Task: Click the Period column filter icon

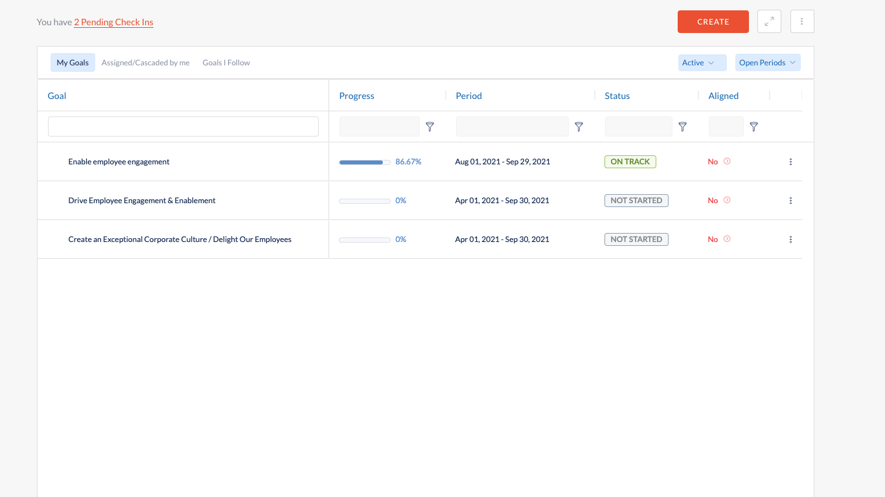Action: (579, 127)
